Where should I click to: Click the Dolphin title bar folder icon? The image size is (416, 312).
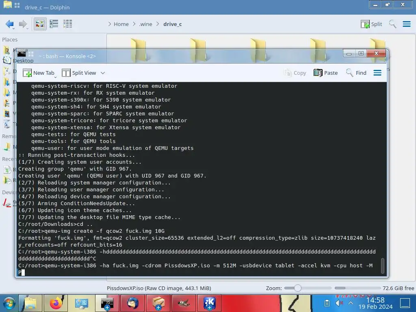[7, 4]
